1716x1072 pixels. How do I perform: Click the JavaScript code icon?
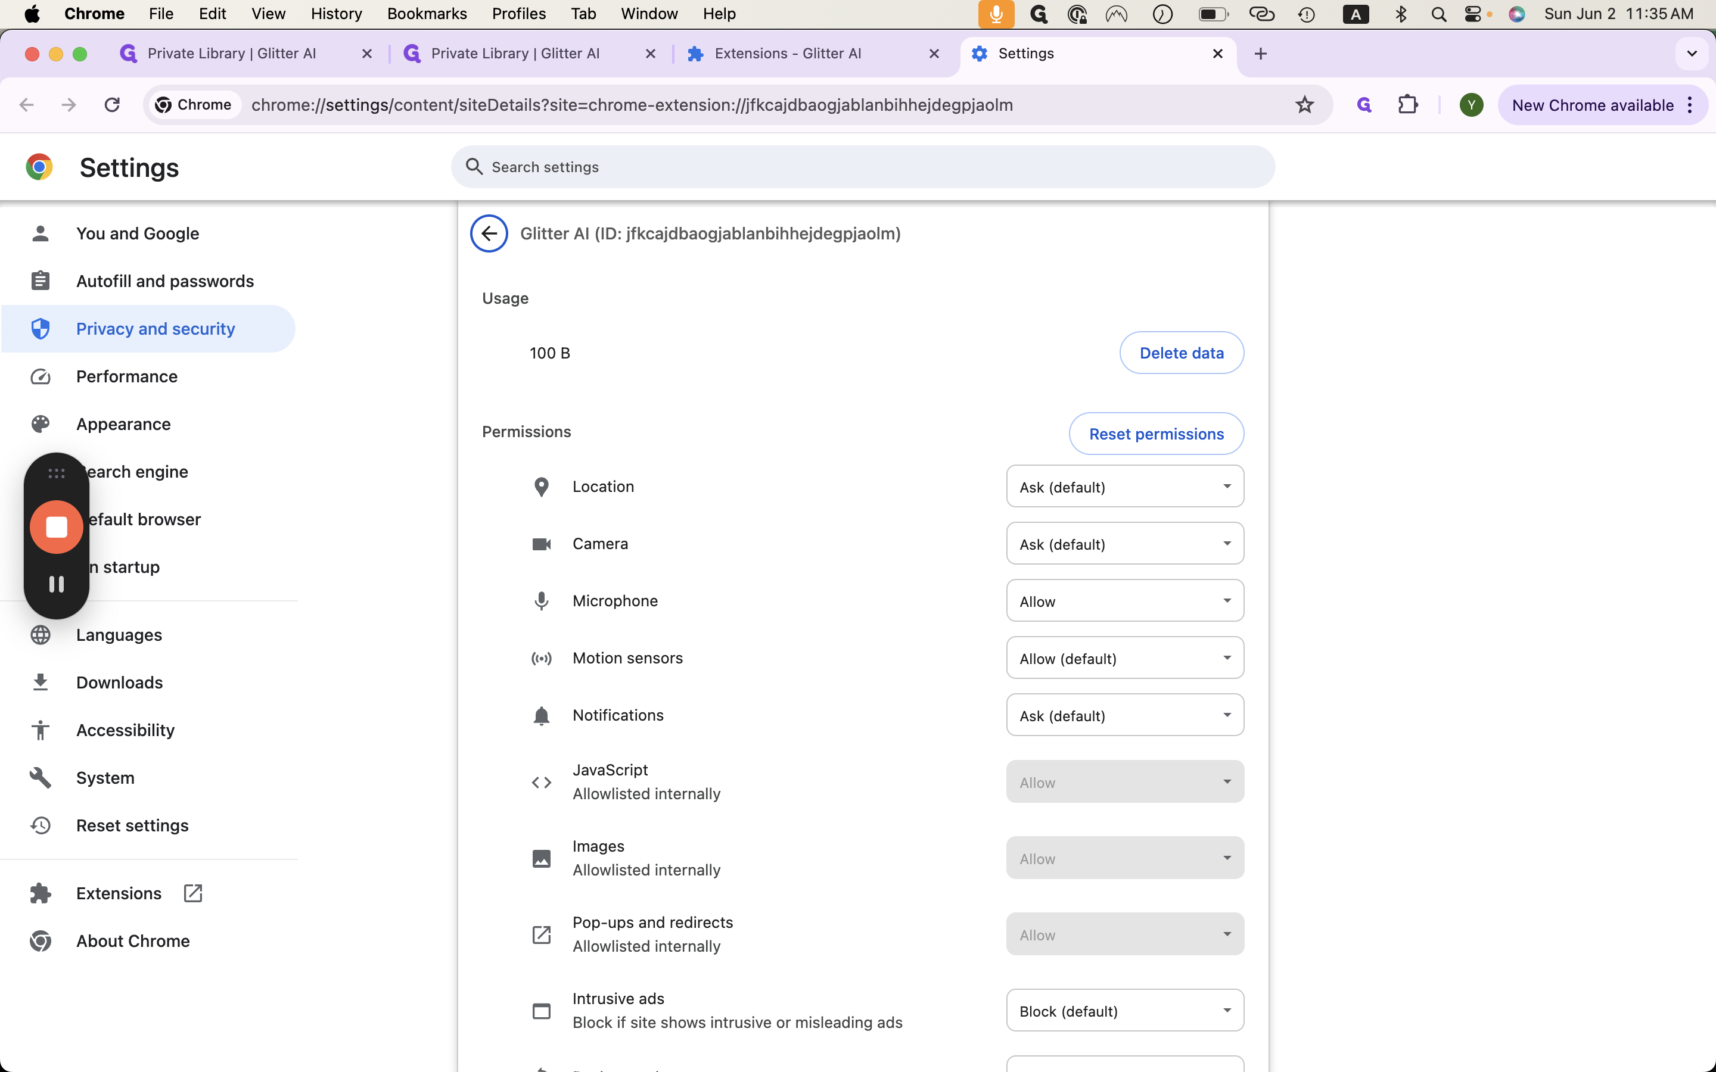tap(541, 782)
